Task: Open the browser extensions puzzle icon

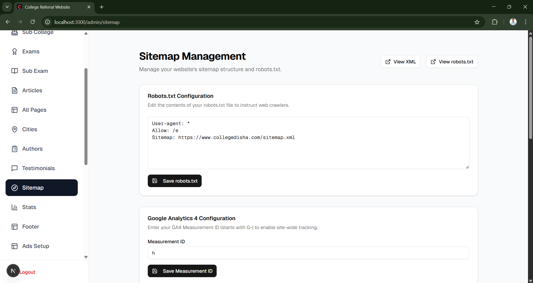Action: tap(495, 22)
